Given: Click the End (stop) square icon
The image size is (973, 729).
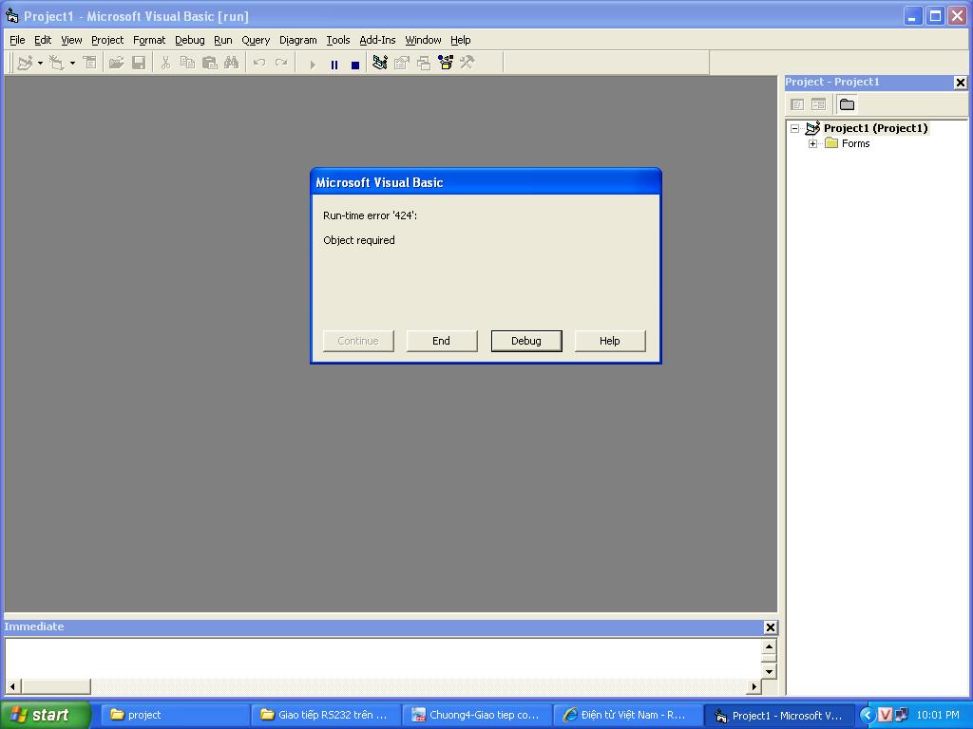Looking at the screenshot, I should point(355,65).
